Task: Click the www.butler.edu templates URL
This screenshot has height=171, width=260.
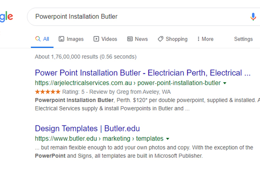Action: pos(99,139)
